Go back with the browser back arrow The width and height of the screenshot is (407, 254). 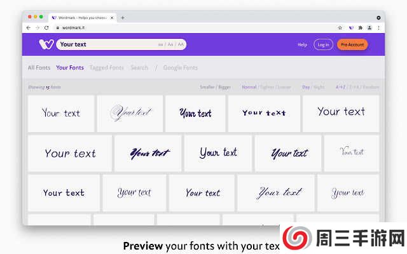pos(28,28)
